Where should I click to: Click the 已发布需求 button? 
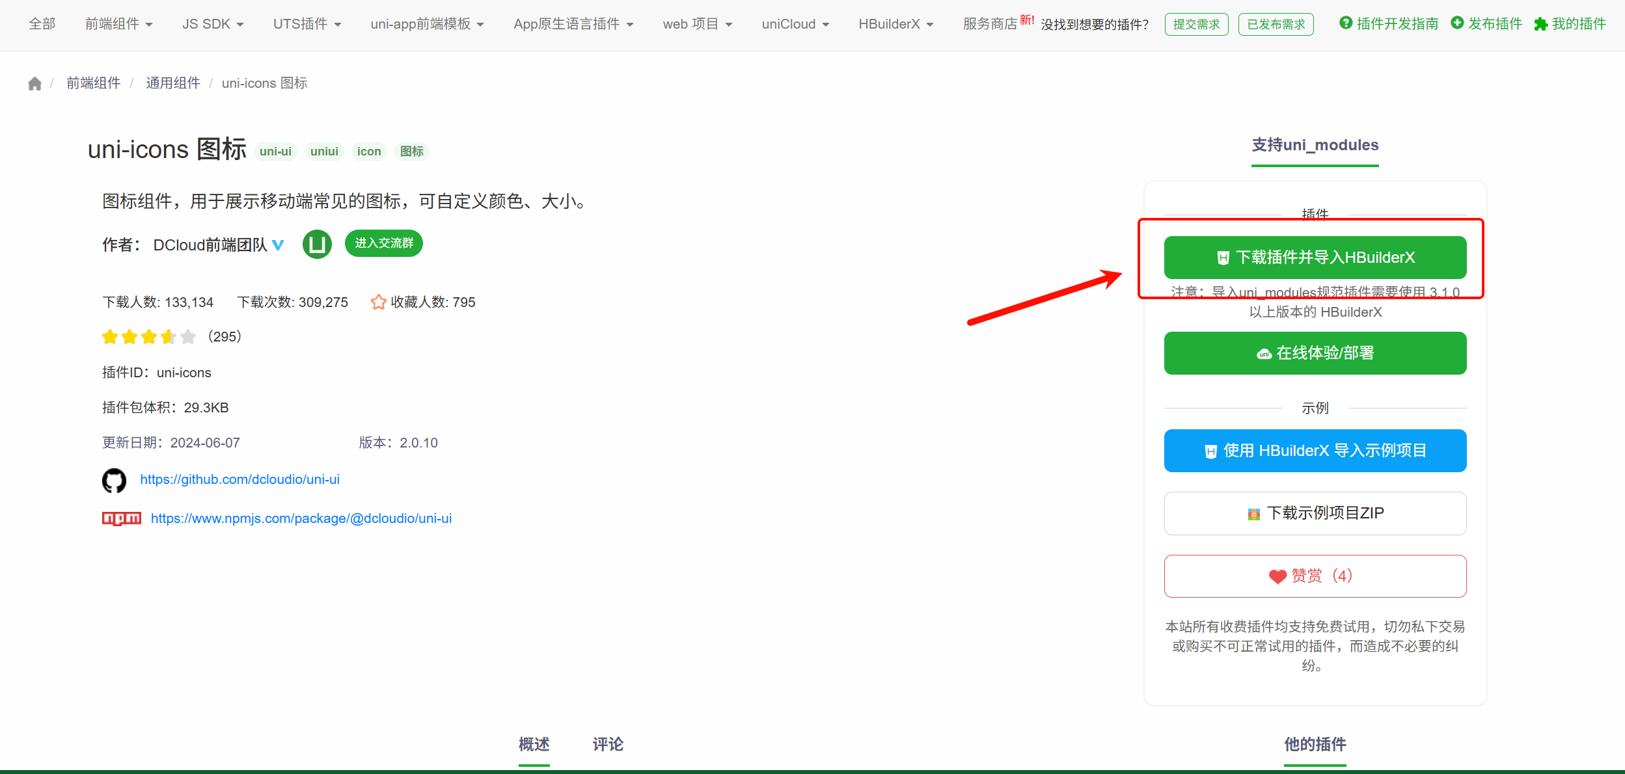[1276, 24]
